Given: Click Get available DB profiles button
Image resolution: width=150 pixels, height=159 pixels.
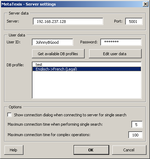Looking at the screenshot, I should click(x=58, y=54).
